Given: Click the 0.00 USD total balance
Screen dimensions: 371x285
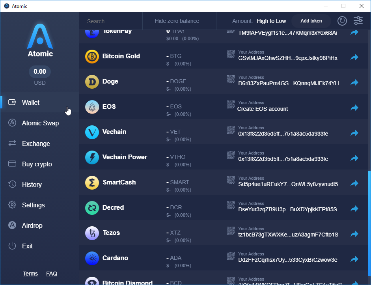Looking at the screenshot, I should pyautogui.click(x=40, y=72).
